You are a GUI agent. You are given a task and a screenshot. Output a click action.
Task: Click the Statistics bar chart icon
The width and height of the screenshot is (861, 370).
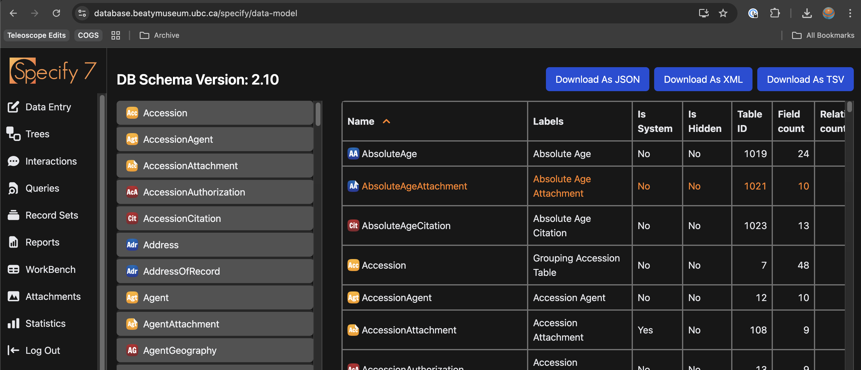pos(13,324)
